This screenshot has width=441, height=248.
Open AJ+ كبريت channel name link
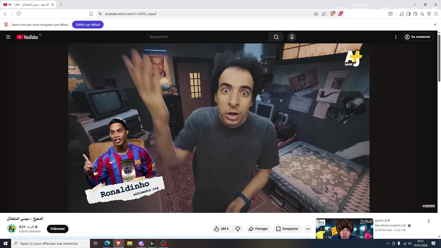click(x=27, y=227)
